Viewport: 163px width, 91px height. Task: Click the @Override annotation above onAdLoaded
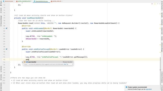tap(26, 26)
